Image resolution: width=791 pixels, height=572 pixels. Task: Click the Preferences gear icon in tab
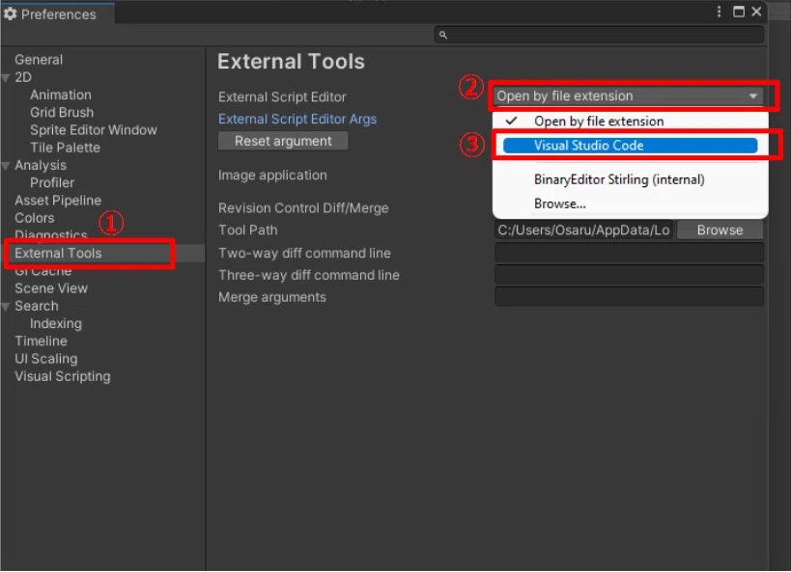pos(10,14)
